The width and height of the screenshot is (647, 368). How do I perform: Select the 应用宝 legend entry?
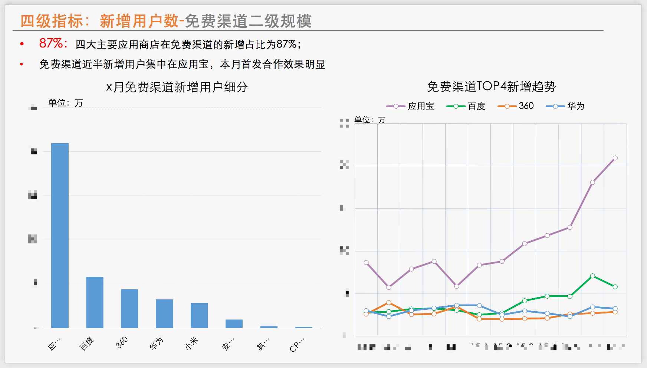(x=410, y=106)
